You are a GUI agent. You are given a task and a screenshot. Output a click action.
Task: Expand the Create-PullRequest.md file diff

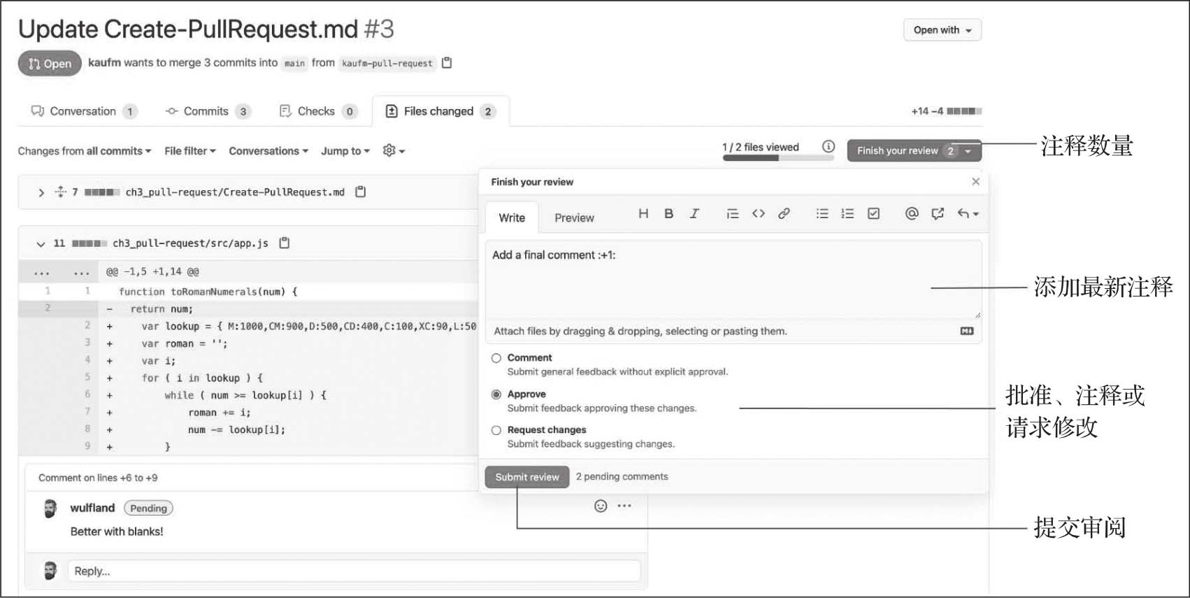pos(41,192)
